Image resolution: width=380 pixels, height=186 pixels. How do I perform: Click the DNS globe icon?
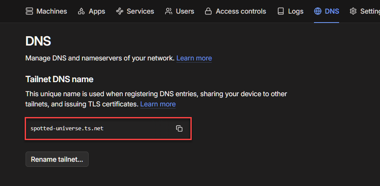[318, 11]
